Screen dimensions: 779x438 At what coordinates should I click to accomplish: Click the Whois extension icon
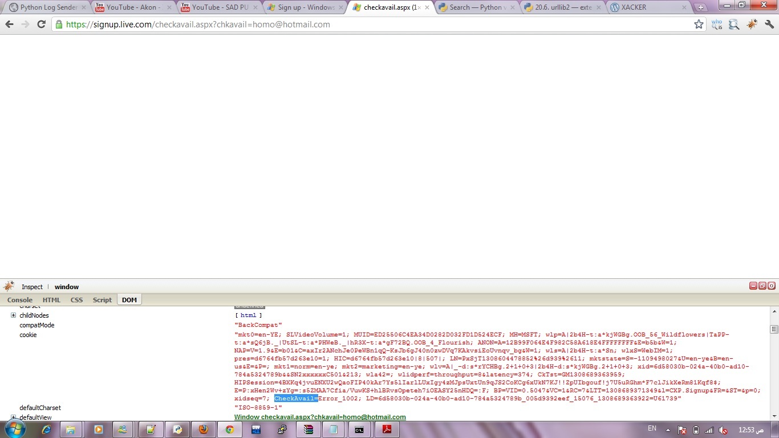tap(717, 25)
